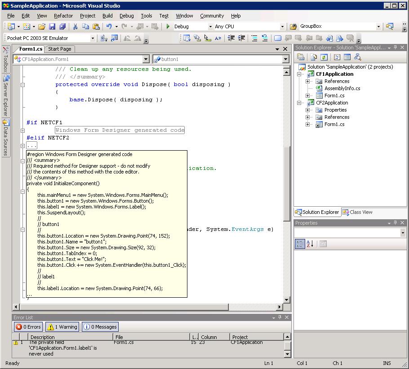Expand References under CF2Application
This screenshot has width=409, height=369.
click(x=307, y=117)
